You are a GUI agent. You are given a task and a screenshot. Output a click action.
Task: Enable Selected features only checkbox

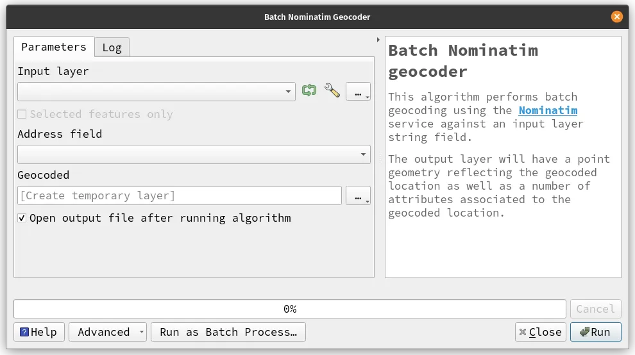22,114
